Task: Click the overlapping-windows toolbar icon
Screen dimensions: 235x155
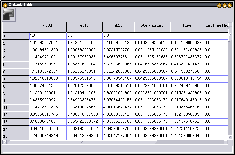Action: pyautogui.click(x=9, y=14)
